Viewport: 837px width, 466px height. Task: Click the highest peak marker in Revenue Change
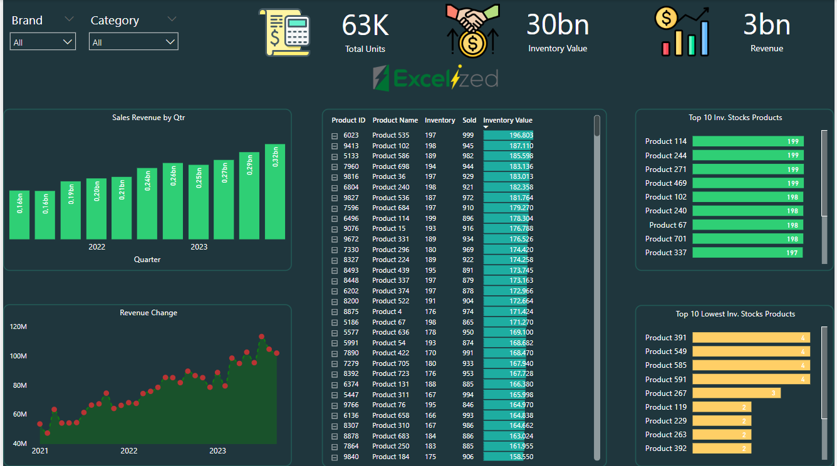[262, 337]
